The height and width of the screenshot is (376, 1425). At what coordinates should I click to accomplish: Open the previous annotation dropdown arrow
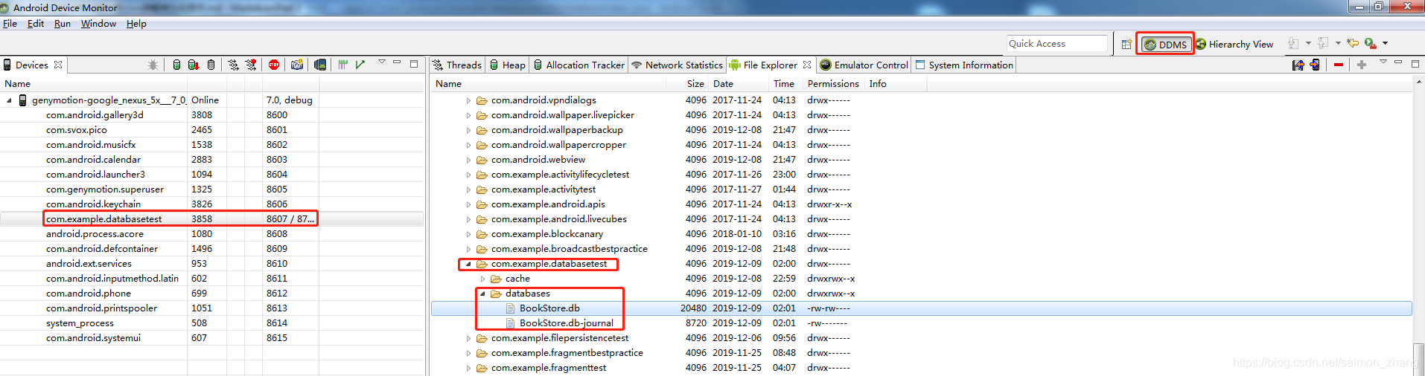pyautogui.click(x=1338, y=43)
